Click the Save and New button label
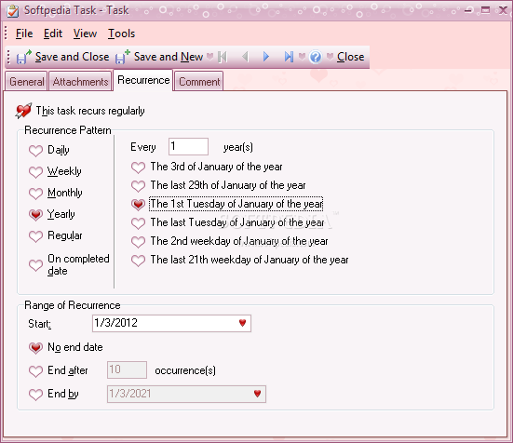The height and width of the screenshot is (443, 513). click(x=169, y=57)
